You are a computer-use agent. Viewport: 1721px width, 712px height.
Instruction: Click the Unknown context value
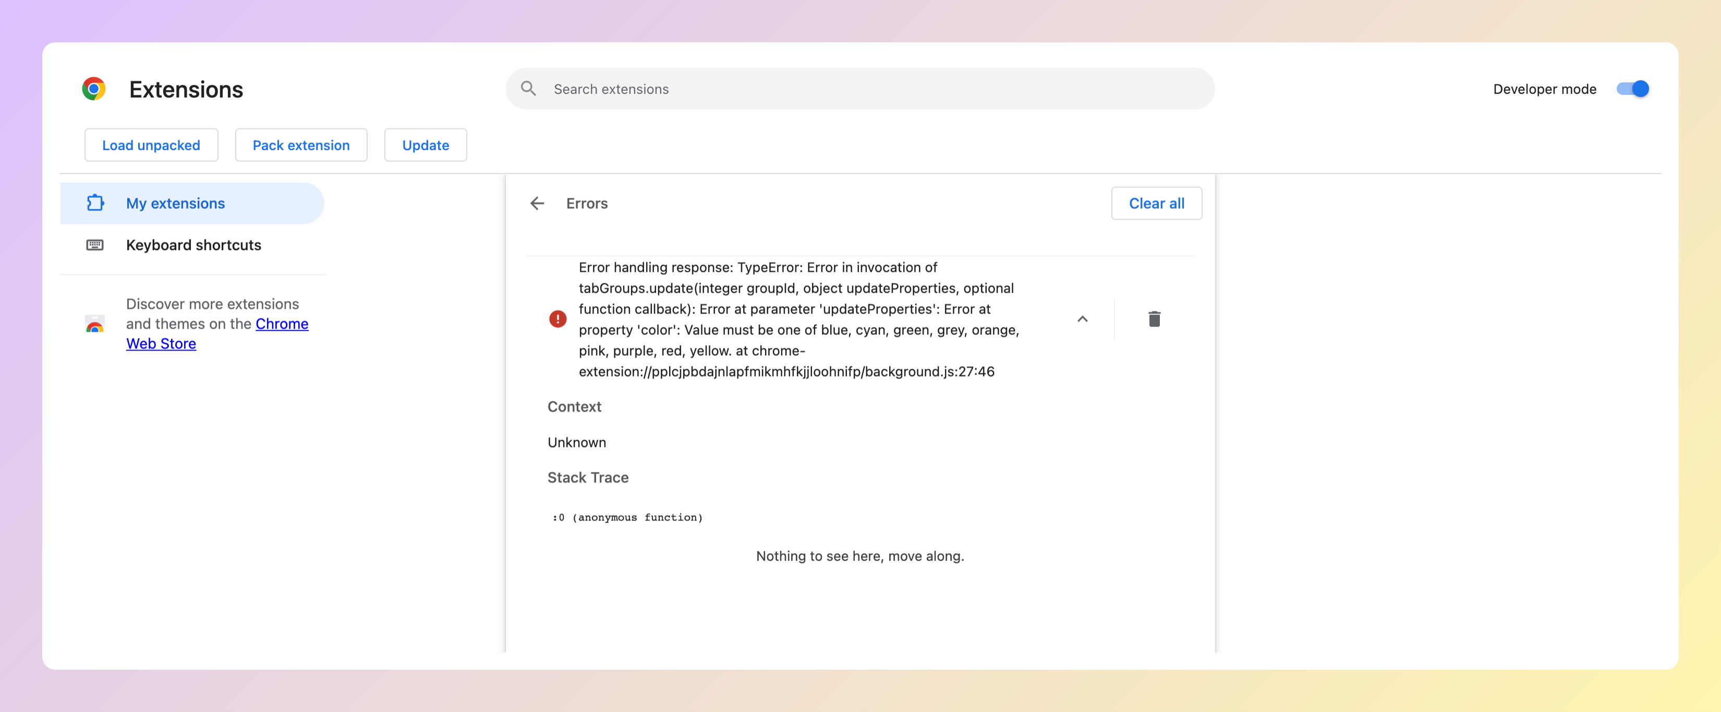(x=577, y=442)
